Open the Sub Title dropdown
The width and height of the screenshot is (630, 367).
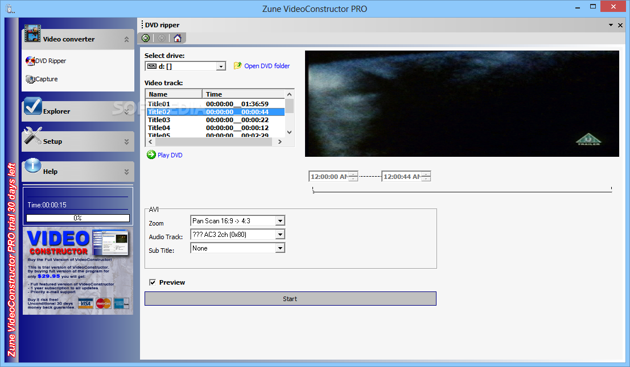[x=280, y=248]
